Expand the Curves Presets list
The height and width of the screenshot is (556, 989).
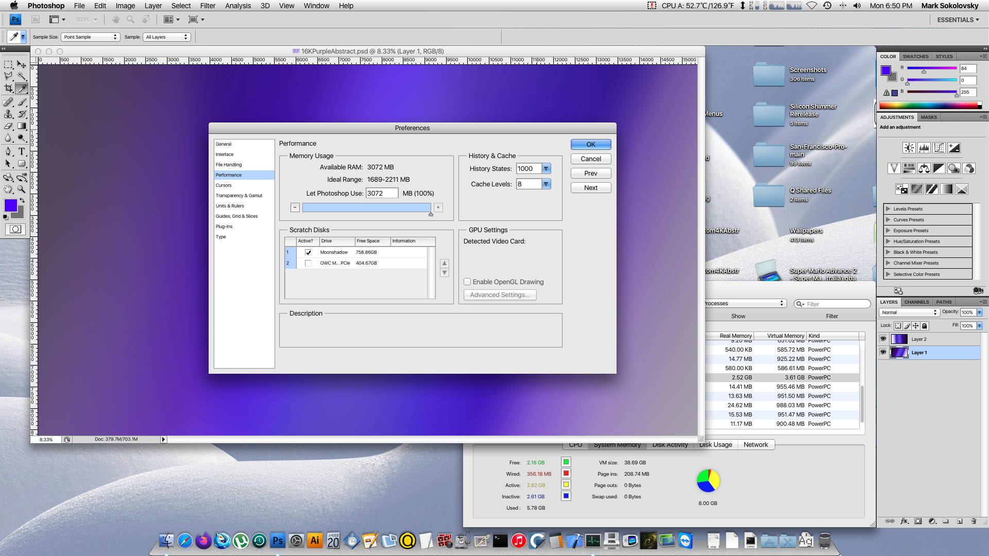[x=888, y=220]
